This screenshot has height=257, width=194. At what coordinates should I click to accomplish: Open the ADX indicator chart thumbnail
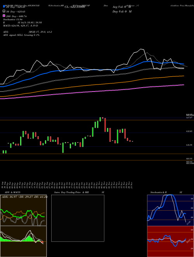click(23, 210)
